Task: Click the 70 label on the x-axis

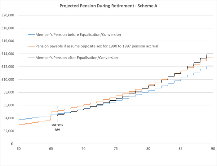Action: 83,149
